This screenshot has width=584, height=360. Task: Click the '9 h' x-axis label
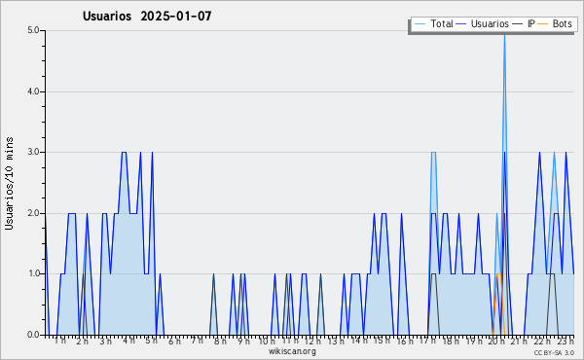(x=243, y=341)
